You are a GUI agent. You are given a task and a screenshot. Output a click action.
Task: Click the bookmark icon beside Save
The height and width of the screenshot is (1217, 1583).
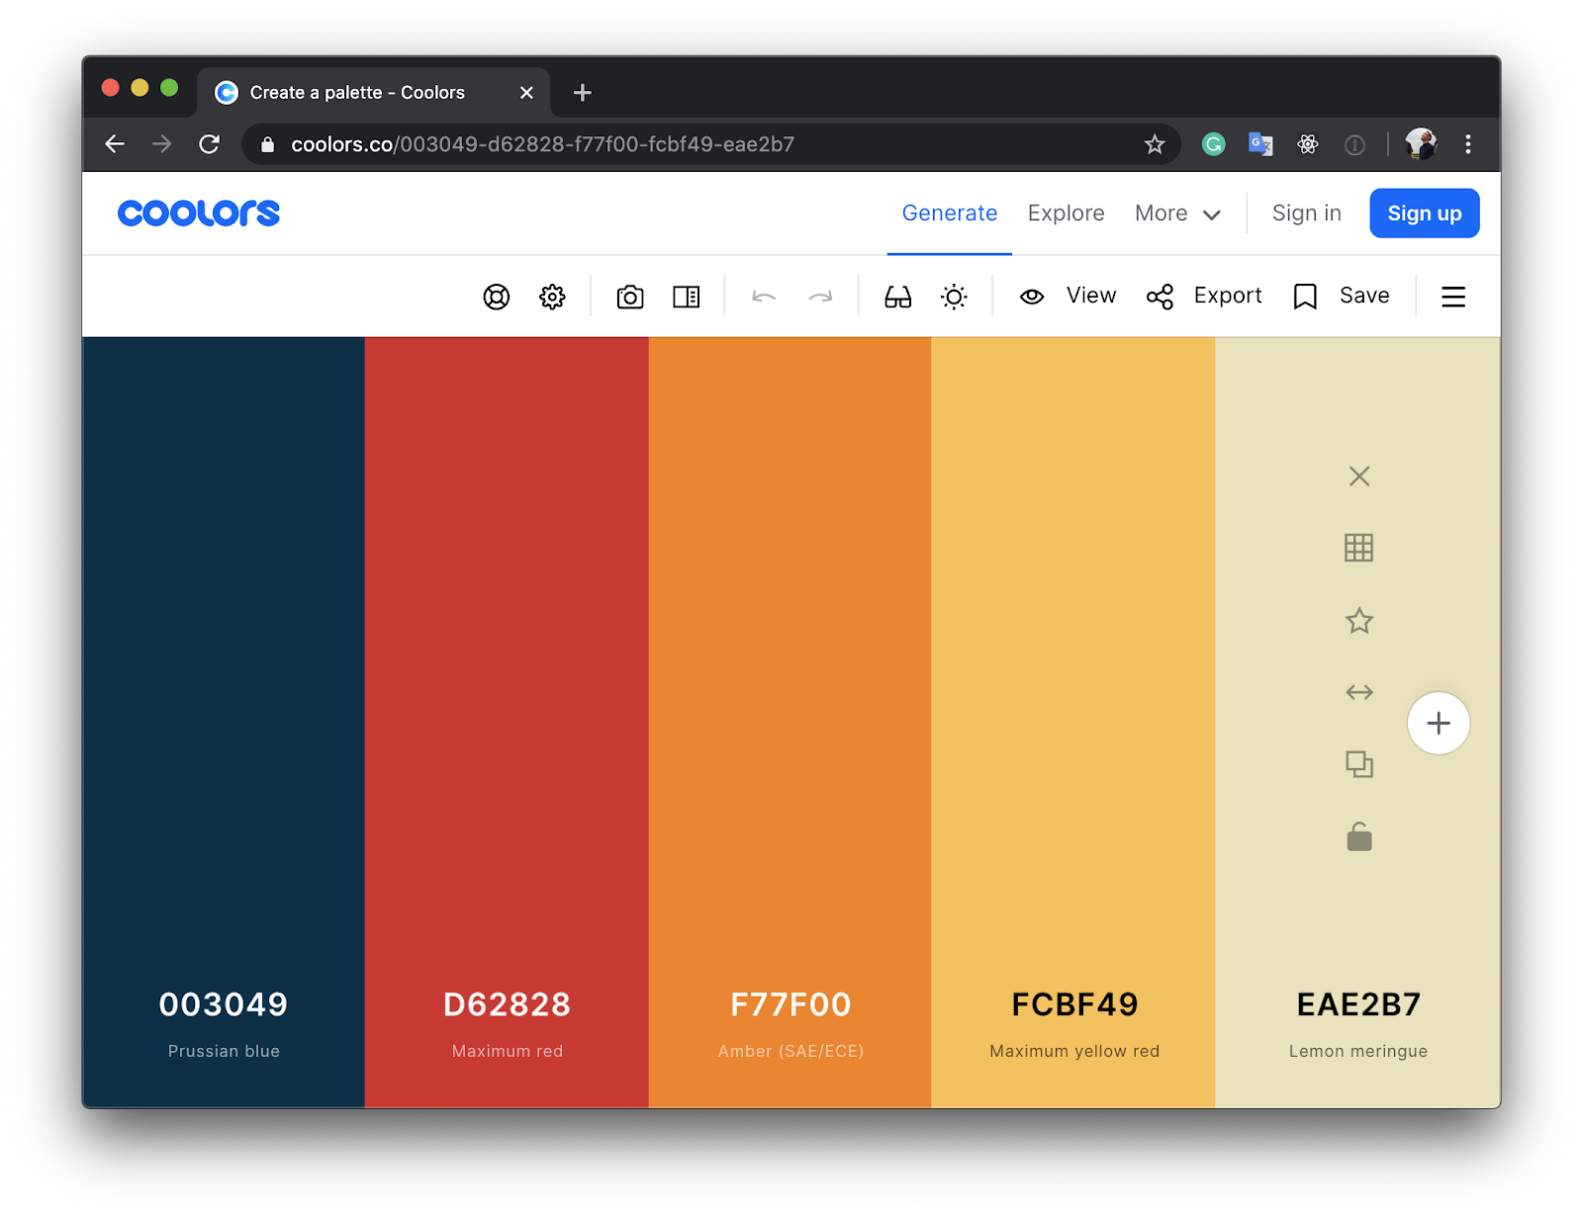tap(1305, 297)
